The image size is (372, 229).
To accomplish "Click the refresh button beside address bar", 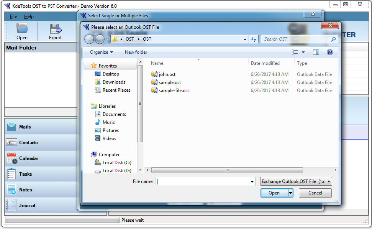I will click(x=254, y=39).
